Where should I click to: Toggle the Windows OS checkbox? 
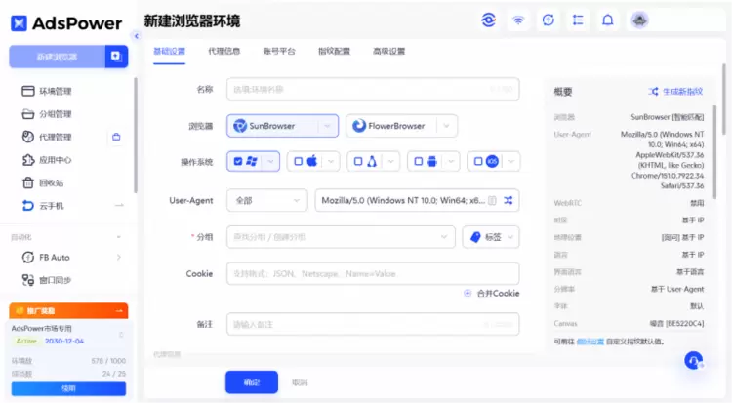point(238,161)
